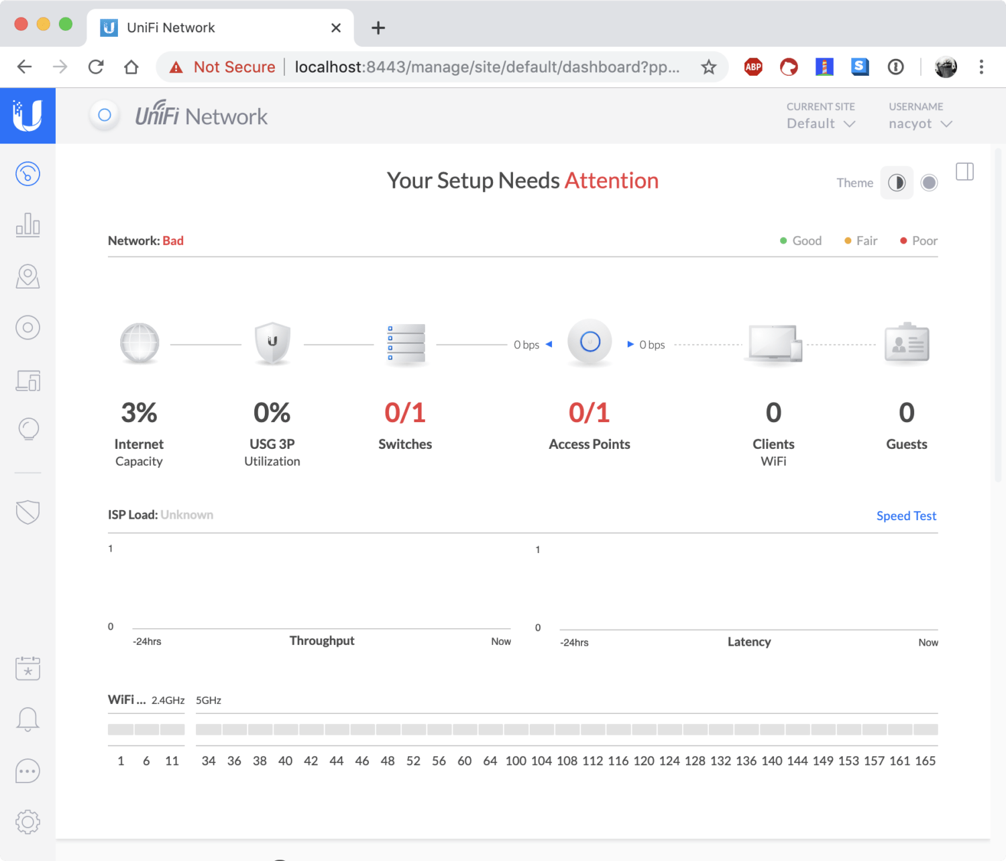Click the 0% USG 3P Utilization value

point(272,413)
